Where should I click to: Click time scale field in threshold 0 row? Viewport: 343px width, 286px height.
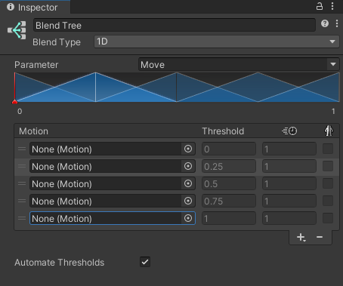coord(289,149)
